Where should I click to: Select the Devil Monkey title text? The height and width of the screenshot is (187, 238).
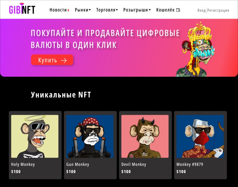click(x=134, y=164)
